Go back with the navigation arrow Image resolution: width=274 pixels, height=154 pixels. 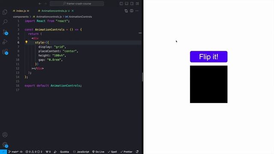point(40,4)
